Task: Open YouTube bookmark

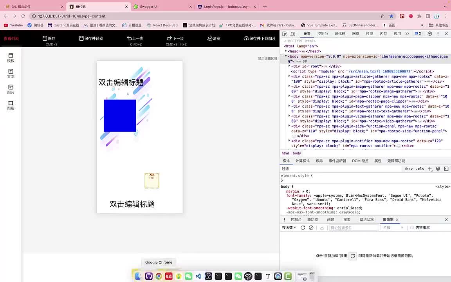Action: [13, 25]
